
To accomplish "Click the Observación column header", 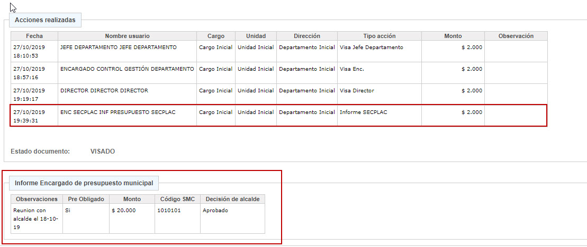I will [x=516, y=36].
